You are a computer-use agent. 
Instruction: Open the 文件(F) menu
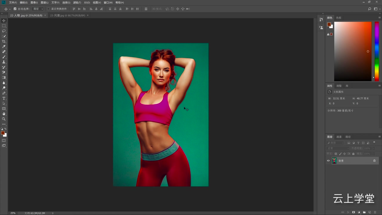[x=13, y=2]
